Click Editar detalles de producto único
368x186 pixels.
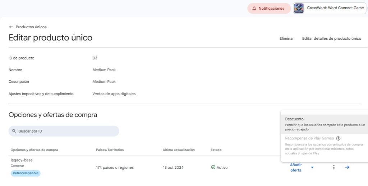tap(332, 38)
